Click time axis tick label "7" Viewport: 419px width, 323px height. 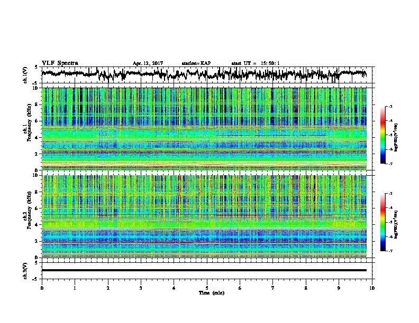tap(273, 288)
